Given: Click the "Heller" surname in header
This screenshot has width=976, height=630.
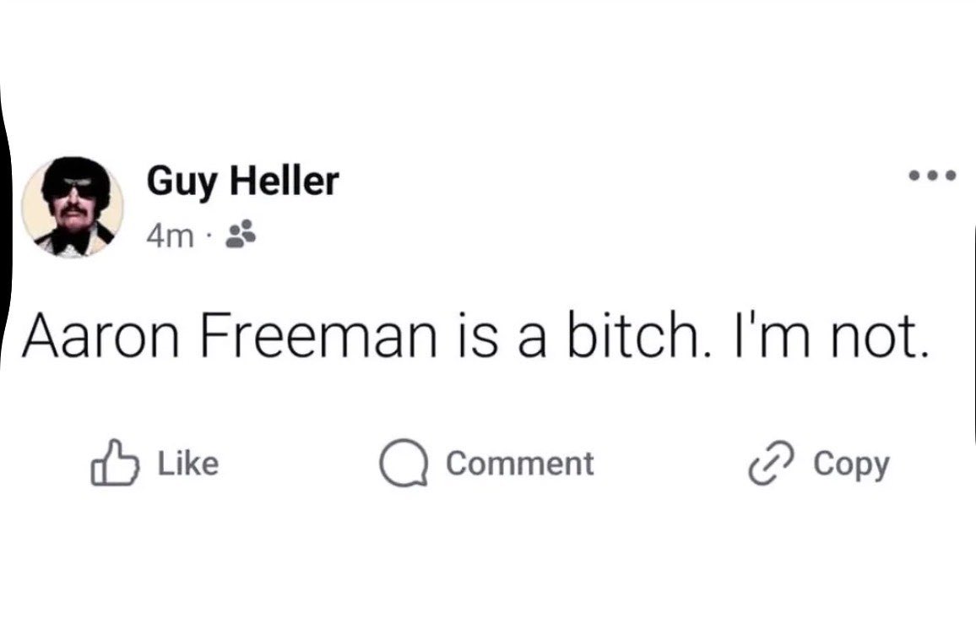Looking at the screenshot, I should pos(285,181).
